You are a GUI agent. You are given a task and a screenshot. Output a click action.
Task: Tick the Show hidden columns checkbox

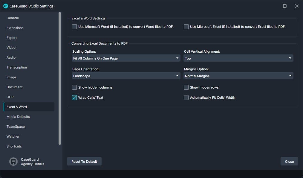[74, 87]
